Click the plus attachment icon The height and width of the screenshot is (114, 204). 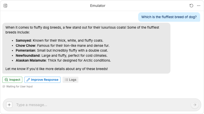pyautogui.click(x=9, y=105)
